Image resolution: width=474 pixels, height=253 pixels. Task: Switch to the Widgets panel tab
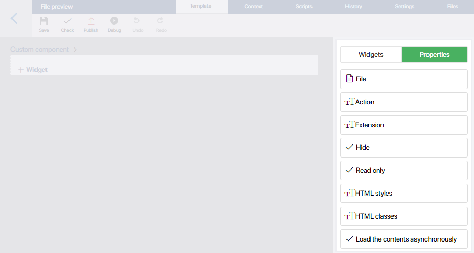[371, 55]
